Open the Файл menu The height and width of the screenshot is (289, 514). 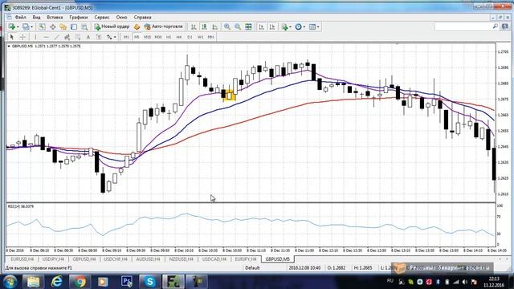(20, 17)
